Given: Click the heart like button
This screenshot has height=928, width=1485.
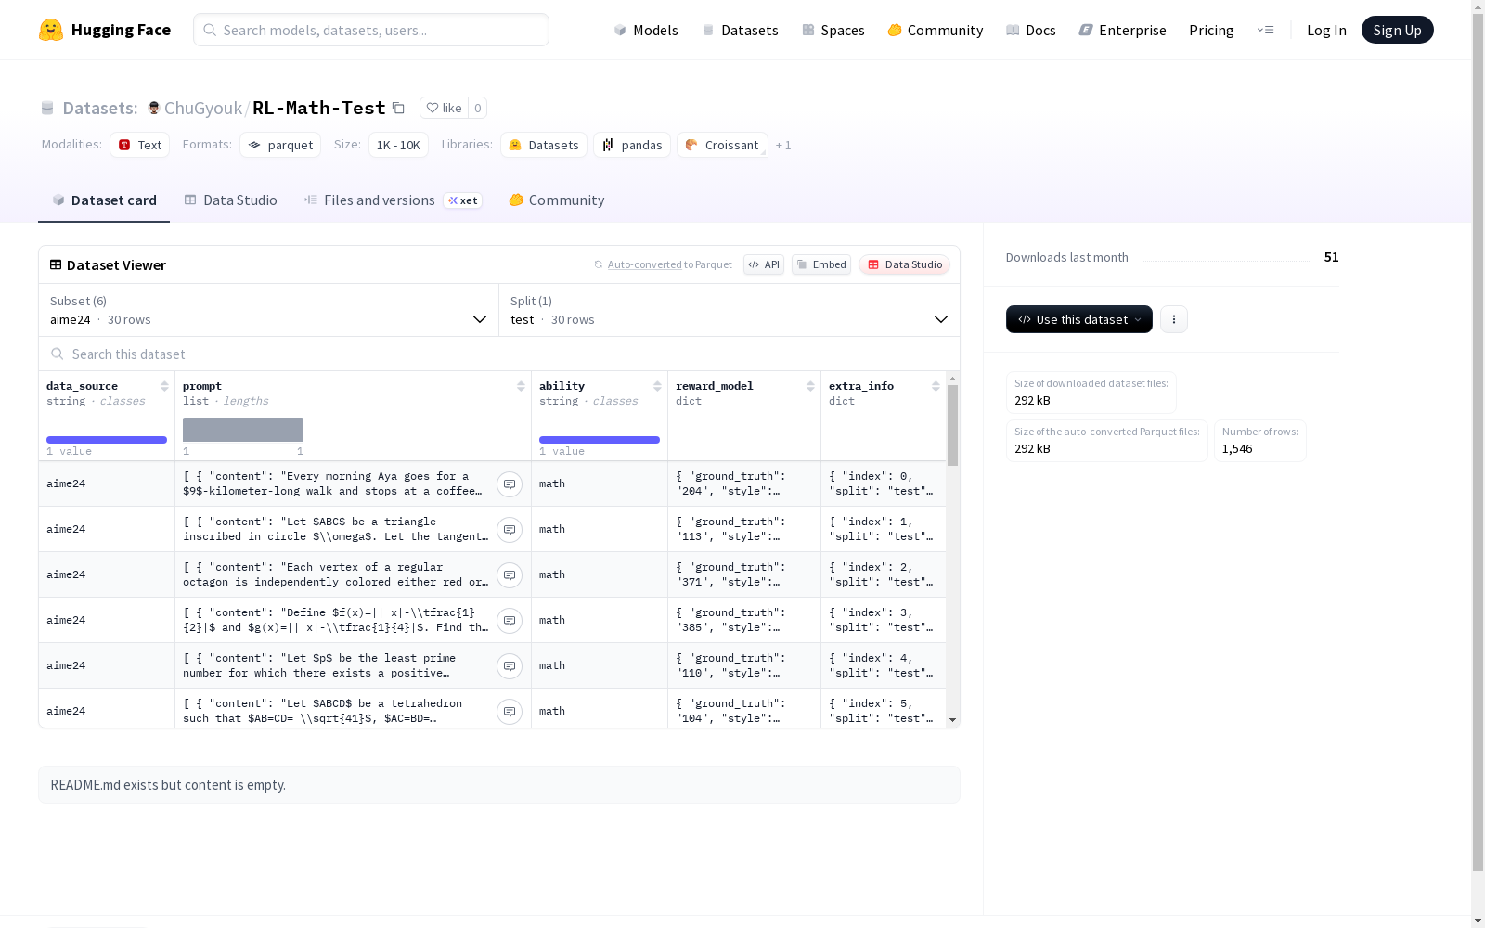Looking at the screenshot, I should 444,108.
